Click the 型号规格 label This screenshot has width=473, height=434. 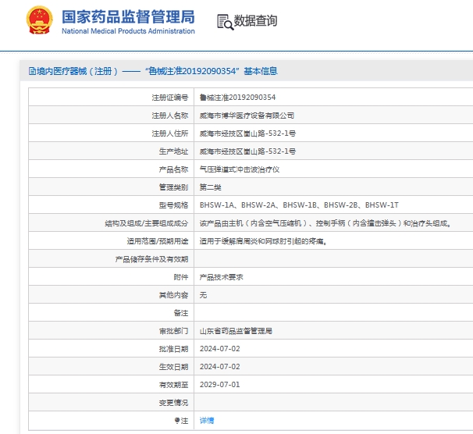click(173, 205)
